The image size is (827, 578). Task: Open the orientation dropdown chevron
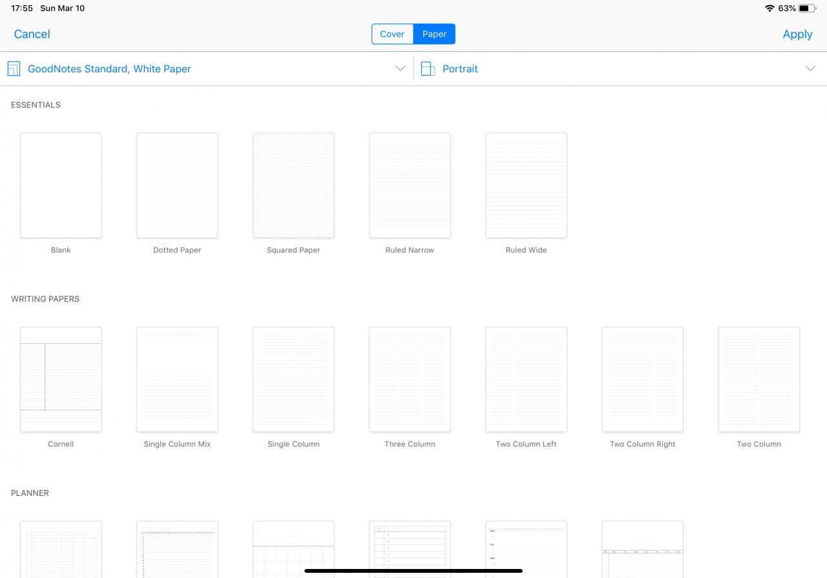tap(810, 68)
